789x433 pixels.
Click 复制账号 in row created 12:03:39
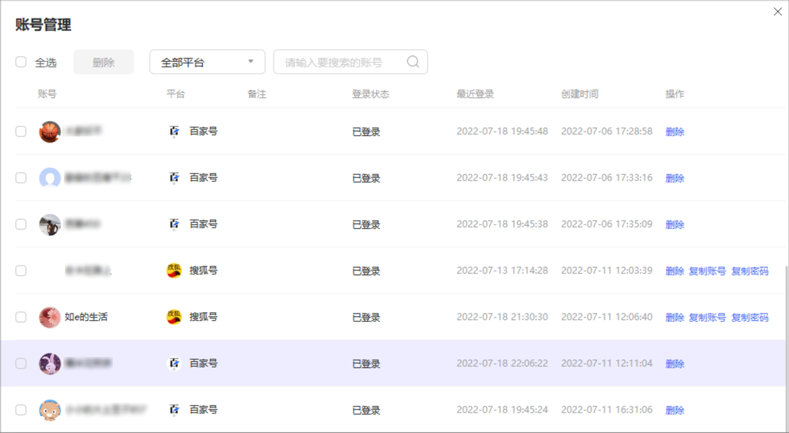coord(707,271)
